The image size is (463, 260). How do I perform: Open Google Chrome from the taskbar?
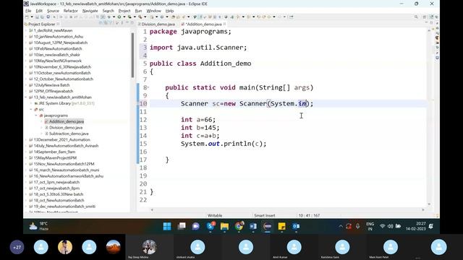pyautogui.click(x=239, y=226)
